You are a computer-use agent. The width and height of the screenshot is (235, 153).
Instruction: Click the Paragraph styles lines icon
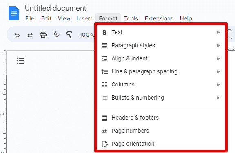tap(104, 46)
